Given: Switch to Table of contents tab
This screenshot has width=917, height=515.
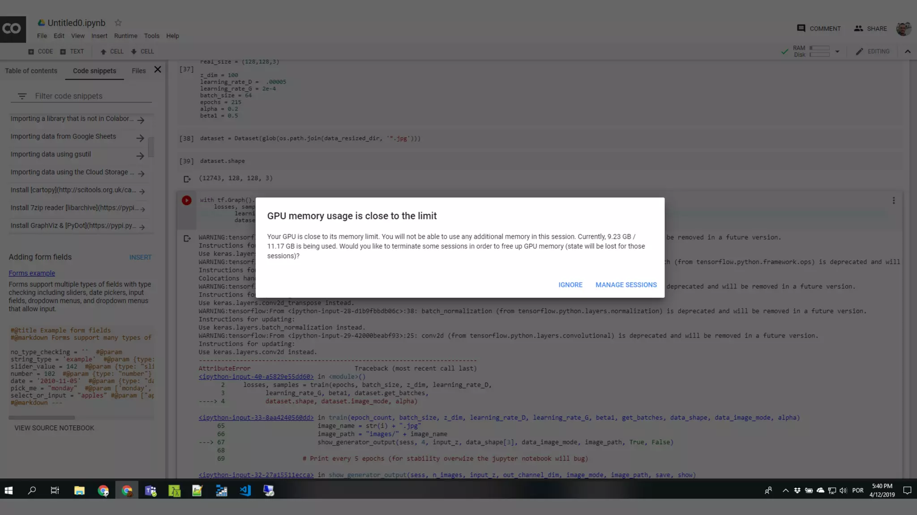Looking at the screenshot, I should pyautogui.click(x=31, y=71).
